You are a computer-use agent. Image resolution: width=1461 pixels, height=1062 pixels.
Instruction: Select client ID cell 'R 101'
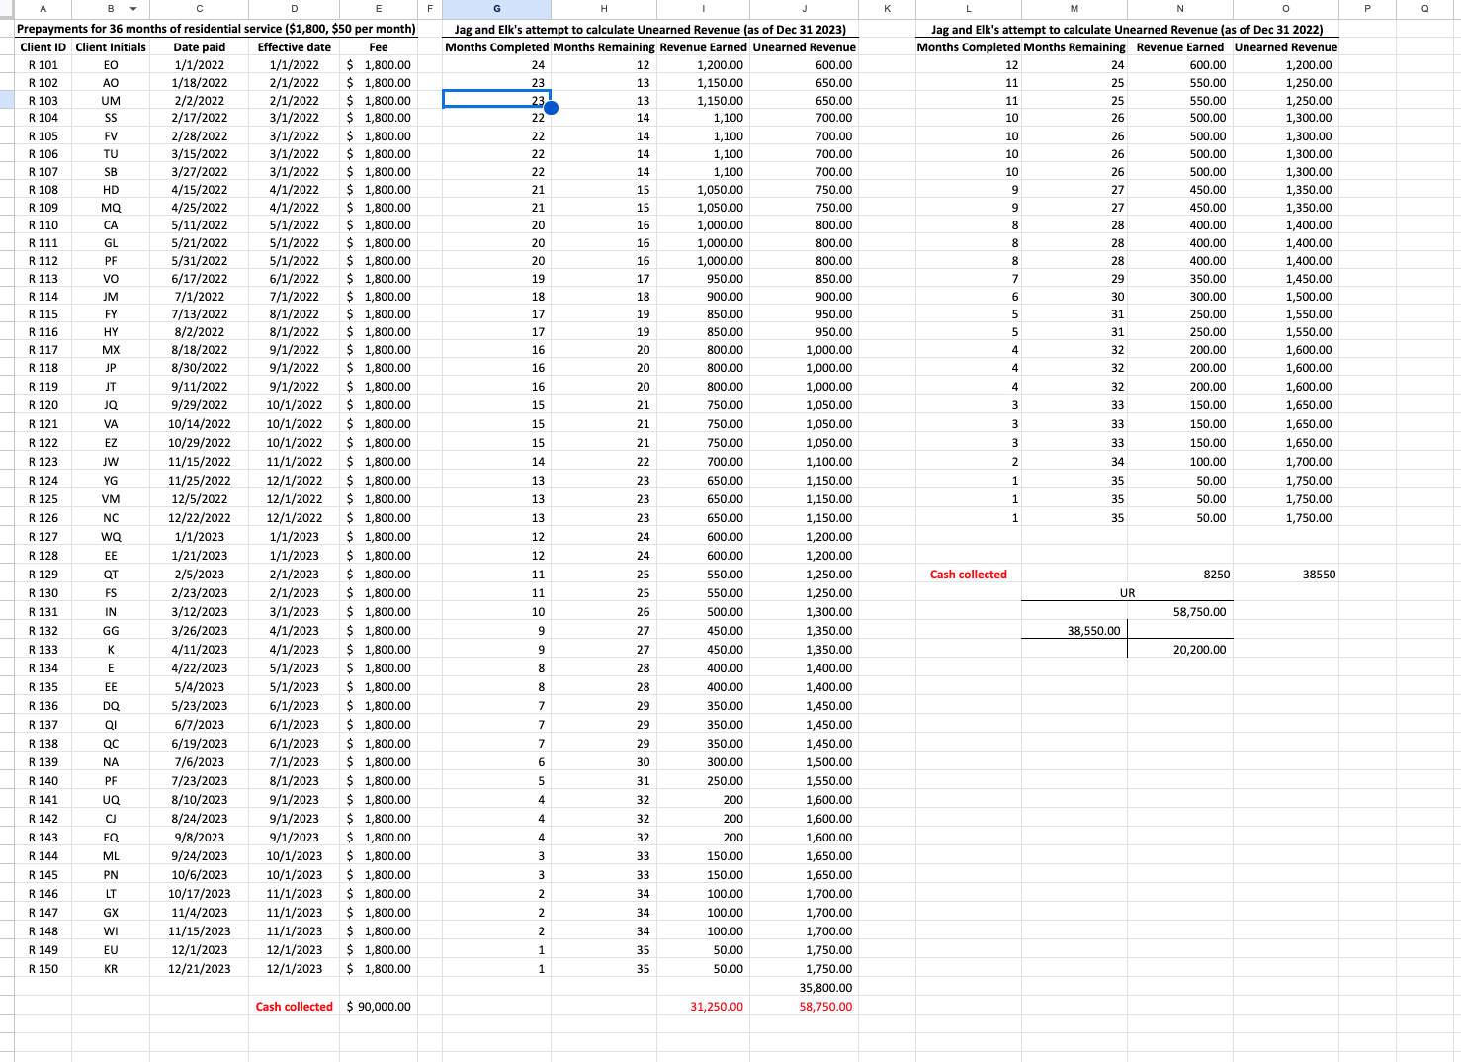pyautogui.click(x=43, y=64)
